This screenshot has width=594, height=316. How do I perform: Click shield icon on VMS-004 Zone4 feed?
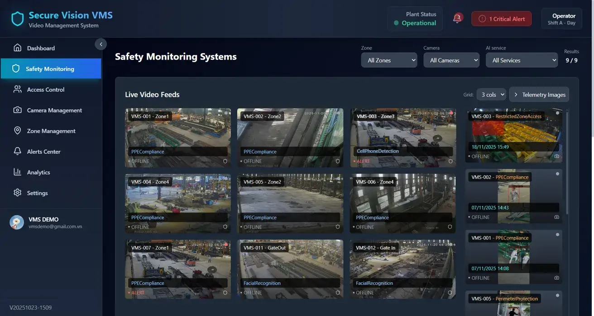point(225,227)
